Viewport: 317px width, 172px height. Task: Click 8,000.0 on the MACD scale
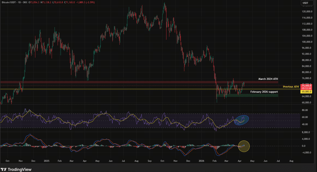point(306,132)
